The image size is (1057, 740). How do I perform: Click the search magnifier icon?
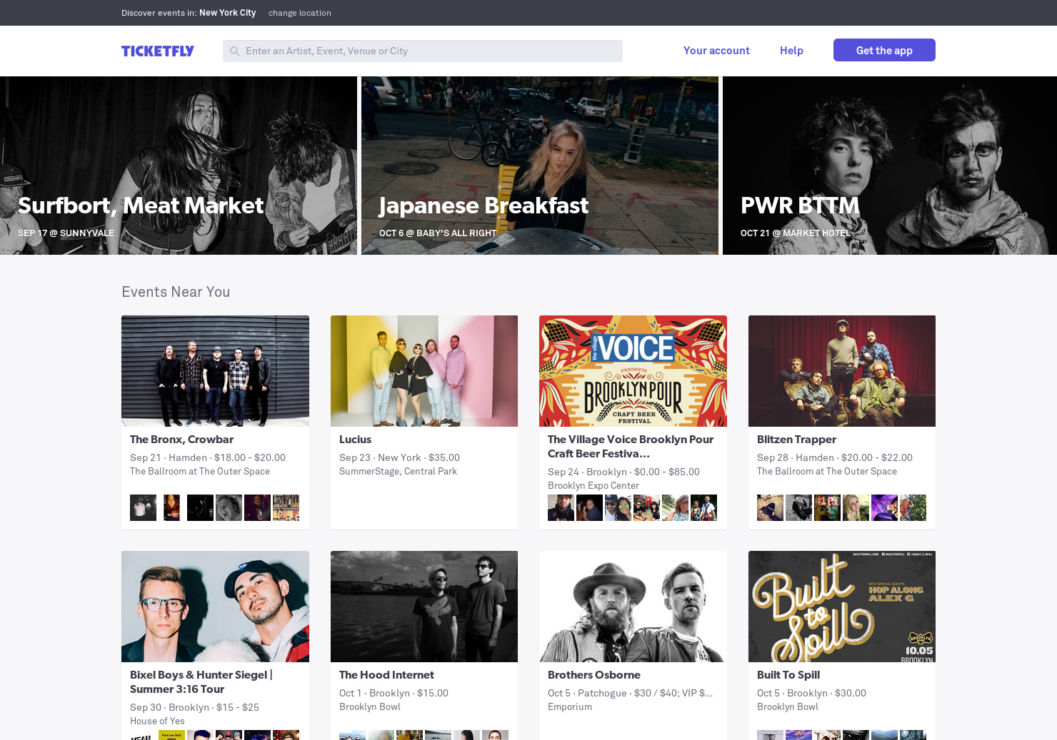tap(235, 51)
